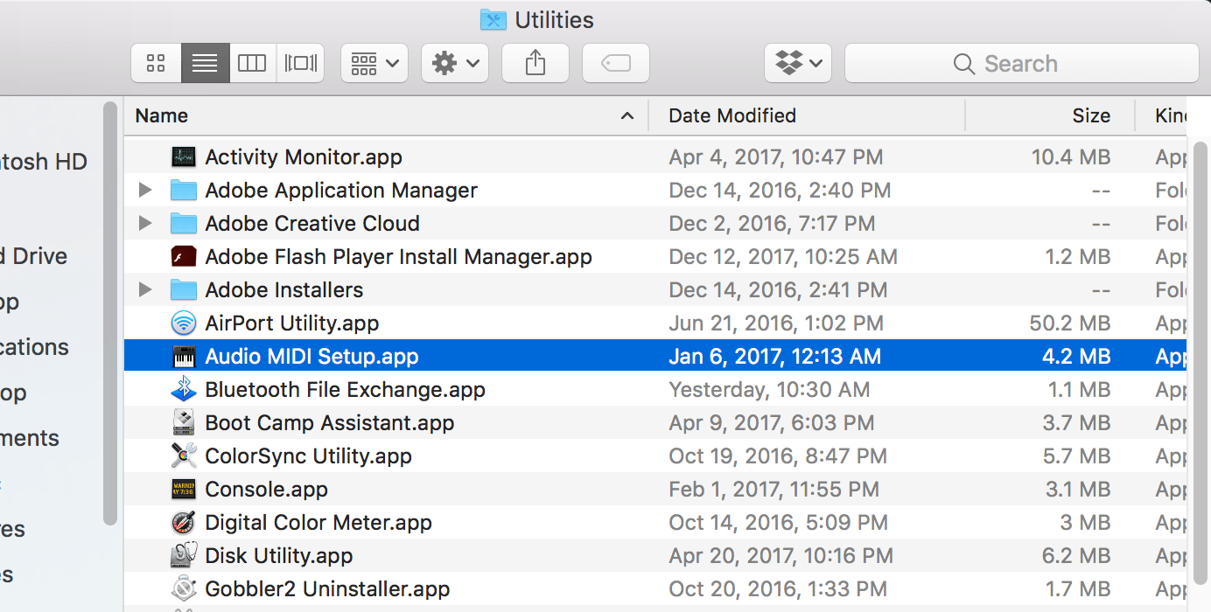The height and width of the screenshot is (612, 1211).
Task: Click the Share toolbar button
Action: point(535,63)
